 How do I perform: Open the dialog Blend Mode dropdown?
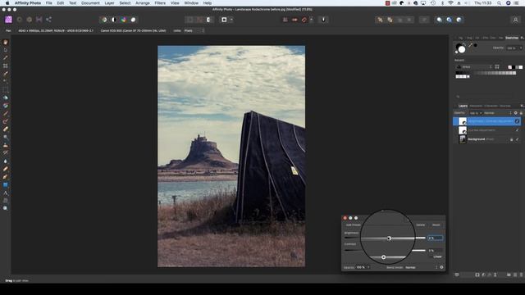(x=421, y=267)
